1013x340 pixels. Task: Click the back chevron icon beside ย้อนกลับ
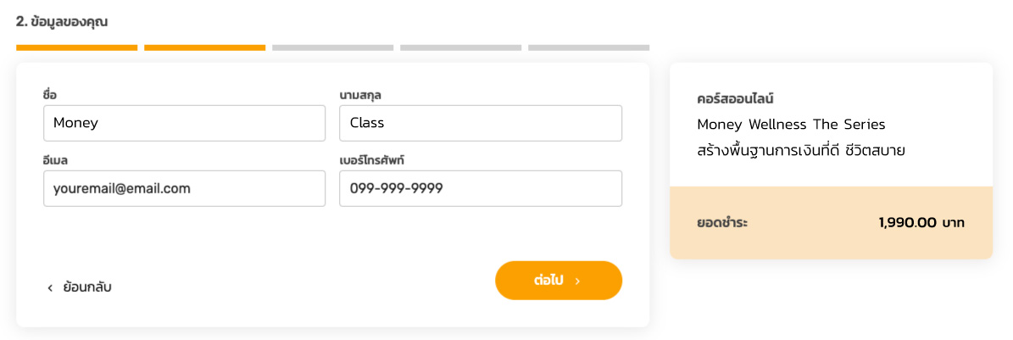pyautogui.click(x=50, y=288)
